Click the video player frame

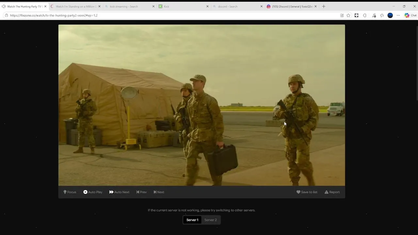[201, 105]
